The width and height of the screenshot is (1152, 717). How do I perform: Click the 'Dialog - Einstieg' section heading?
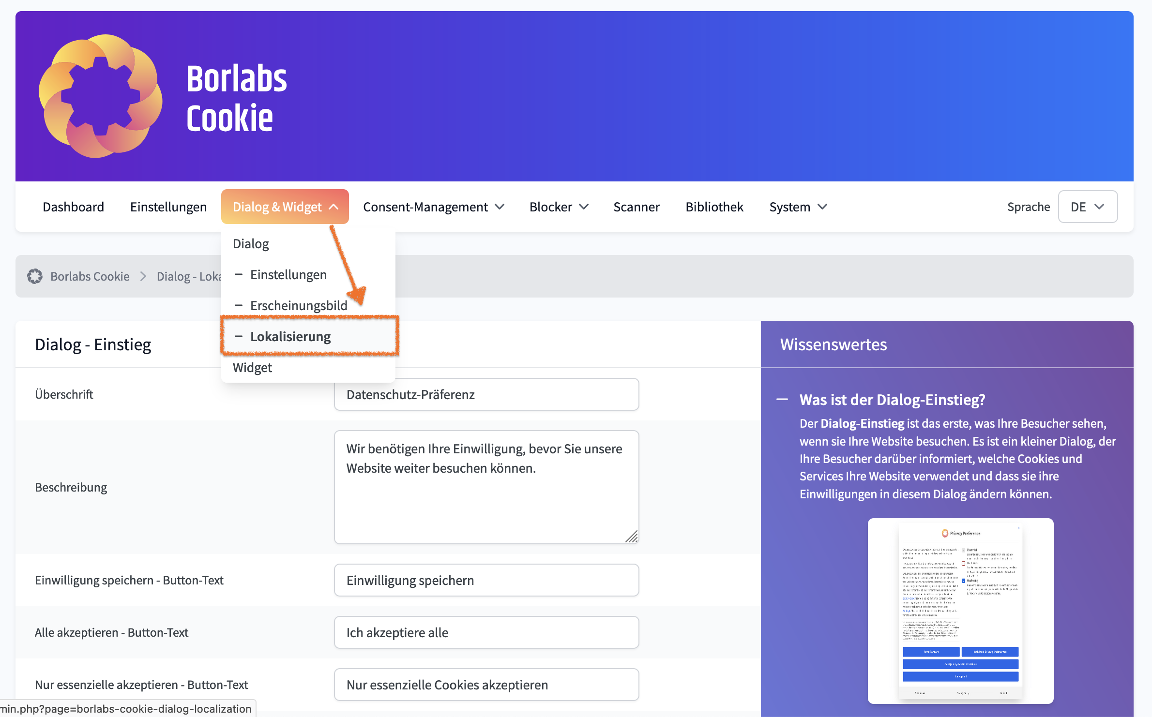click(x=93, y=344)
